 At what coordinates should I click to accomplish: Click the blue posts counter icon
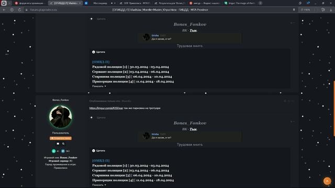63,151
